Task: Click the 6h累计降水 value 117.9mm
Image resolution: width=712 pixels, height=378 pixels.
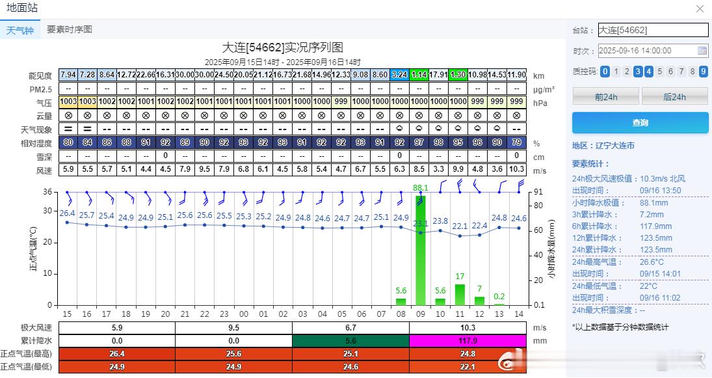Action: [655, 226]
